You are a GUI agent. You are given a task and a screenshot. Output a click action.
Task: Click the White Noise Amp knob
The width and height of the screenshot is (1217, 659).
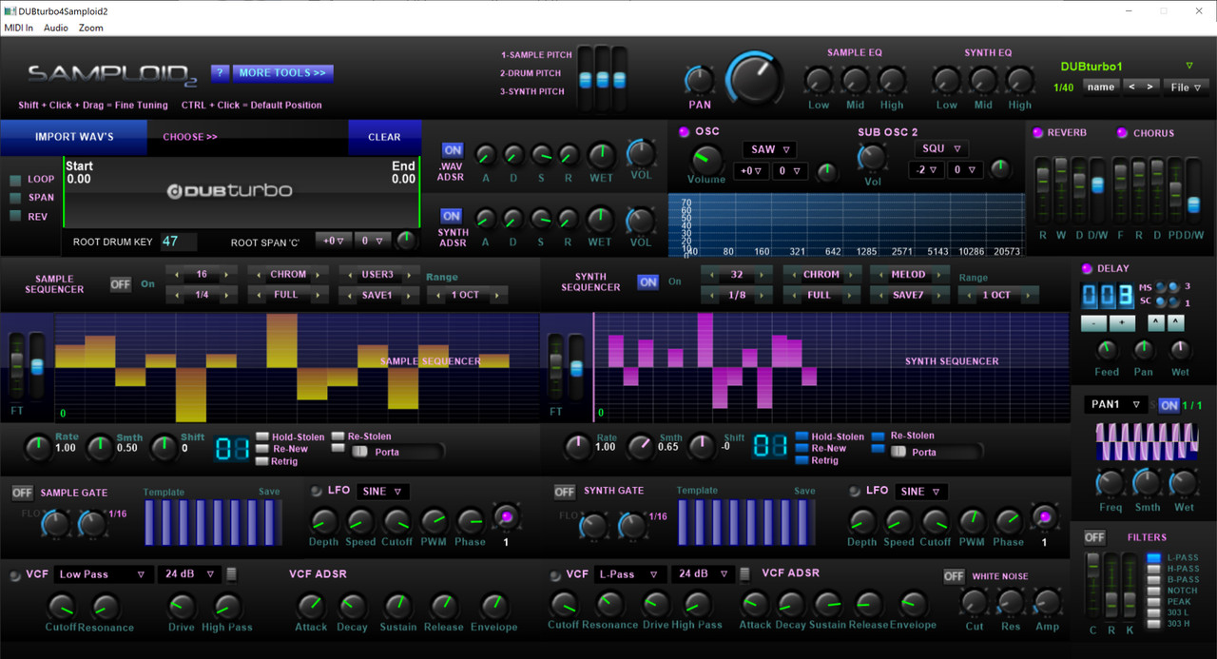click(x=1047, y=602)
